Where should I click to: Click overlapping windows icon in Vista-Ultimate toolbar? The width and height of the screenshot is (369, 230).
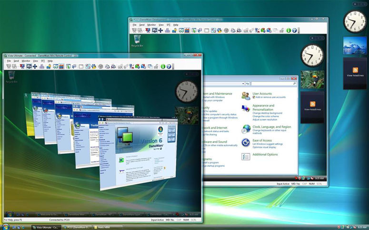pyautogui.click(x=150, y=67)
